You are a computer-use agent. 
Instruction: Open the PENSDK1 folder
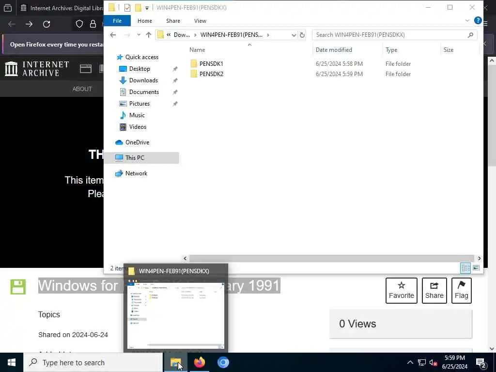pyautogui.click(x=211, y=63)
